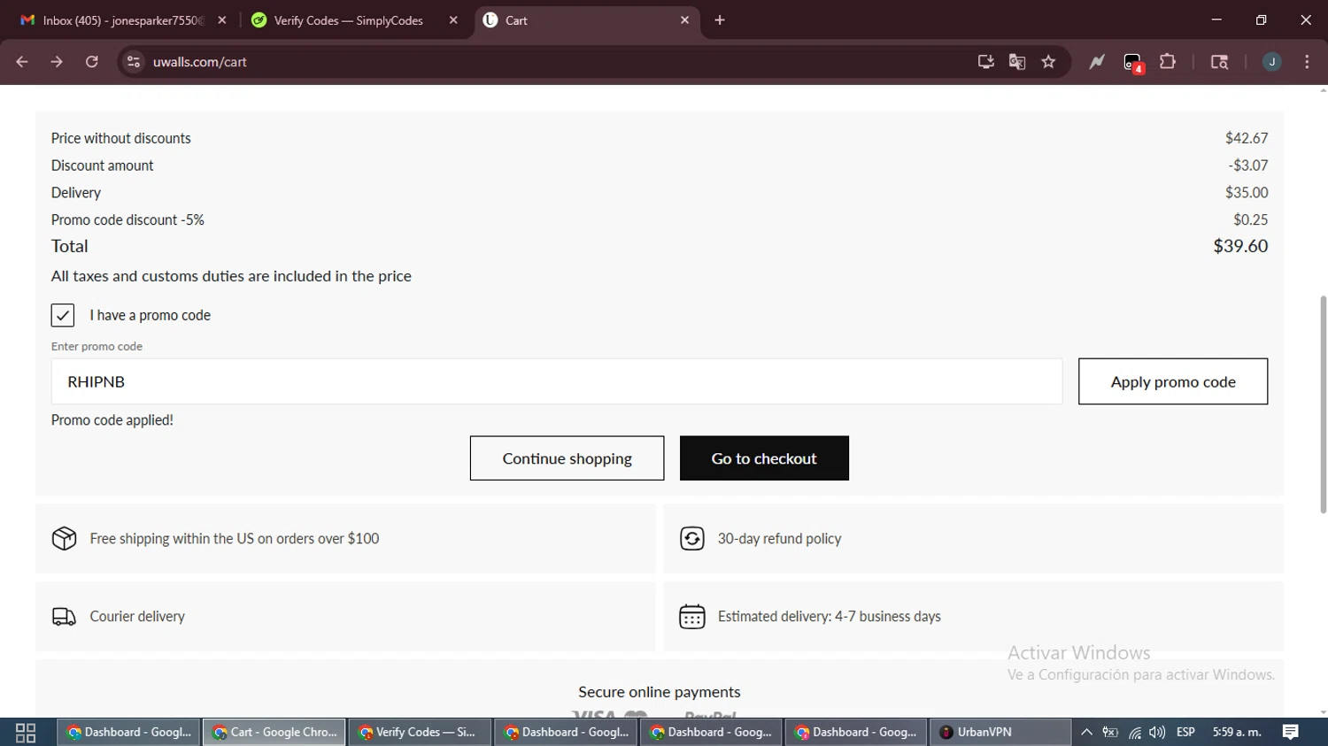This screenshot has width=1328, height=746.
Task: Click Continue shopping
Action: 567,458
